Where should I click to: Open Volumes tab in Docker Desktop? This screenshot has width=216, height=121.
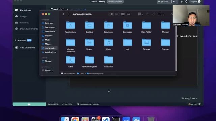[x=24, y=23]
